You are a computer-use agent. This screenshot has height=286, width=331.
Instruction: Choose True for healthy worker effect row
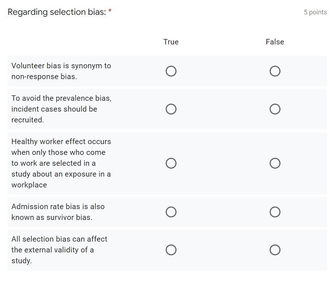pos(171,163)
